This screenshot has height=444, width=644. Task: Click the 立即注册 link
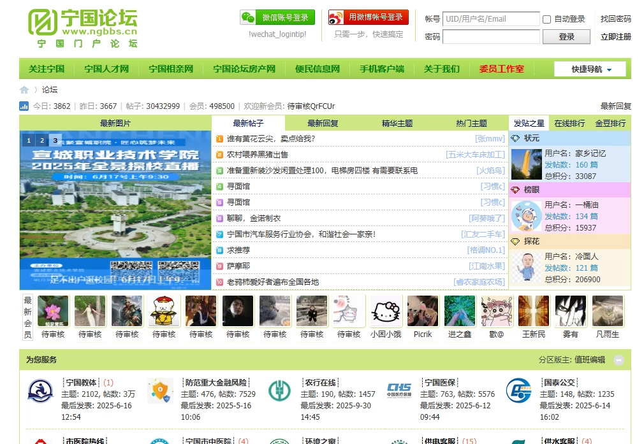pos(615,37)
